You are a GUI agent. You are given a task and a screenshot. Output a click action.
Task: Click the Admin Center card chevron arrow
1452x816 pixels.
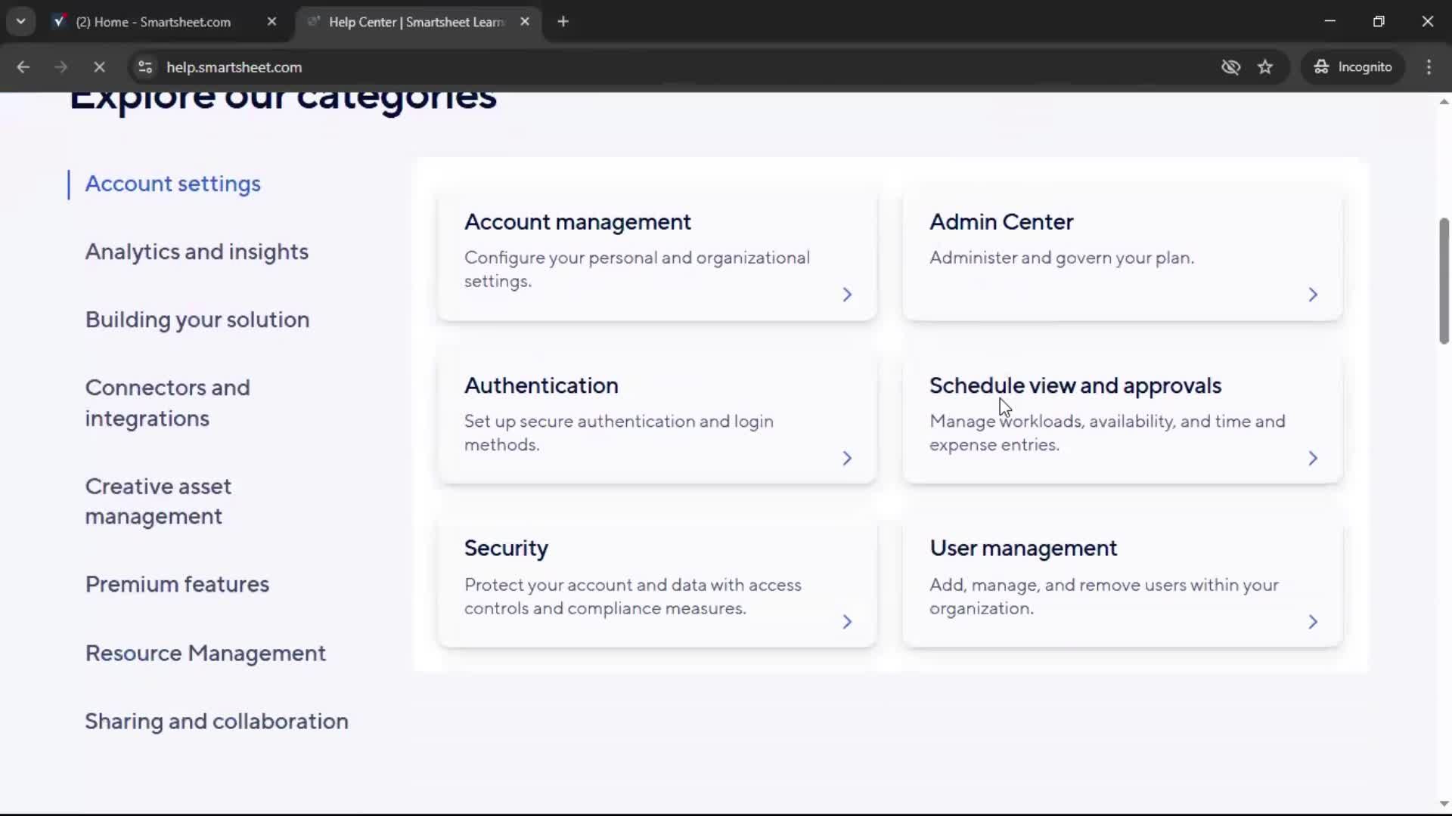click(x=1313, y=295)
